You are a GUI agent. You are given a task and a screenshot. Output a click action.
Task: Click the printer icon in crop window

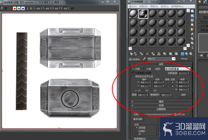point(2,8)
